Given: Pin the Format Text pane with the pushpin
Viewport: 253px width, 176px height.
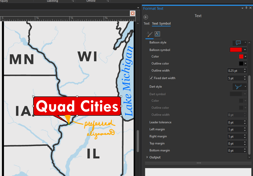Looking at the screenshot, I should [246, 8].
